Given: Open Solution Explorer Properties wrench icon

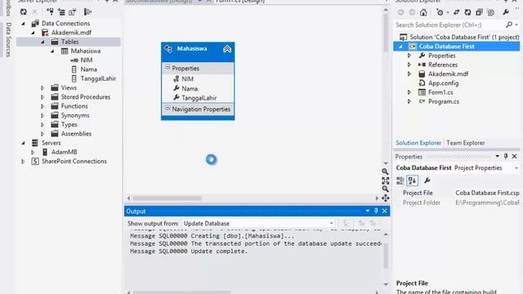Looking at the screenshot, I should pyautogui.click(x=506, y=12).
